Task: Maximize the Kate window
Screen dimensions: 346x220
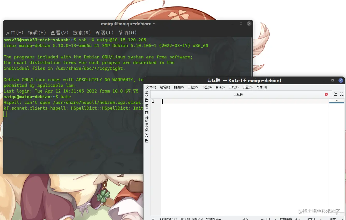Action: pos(333,80)
